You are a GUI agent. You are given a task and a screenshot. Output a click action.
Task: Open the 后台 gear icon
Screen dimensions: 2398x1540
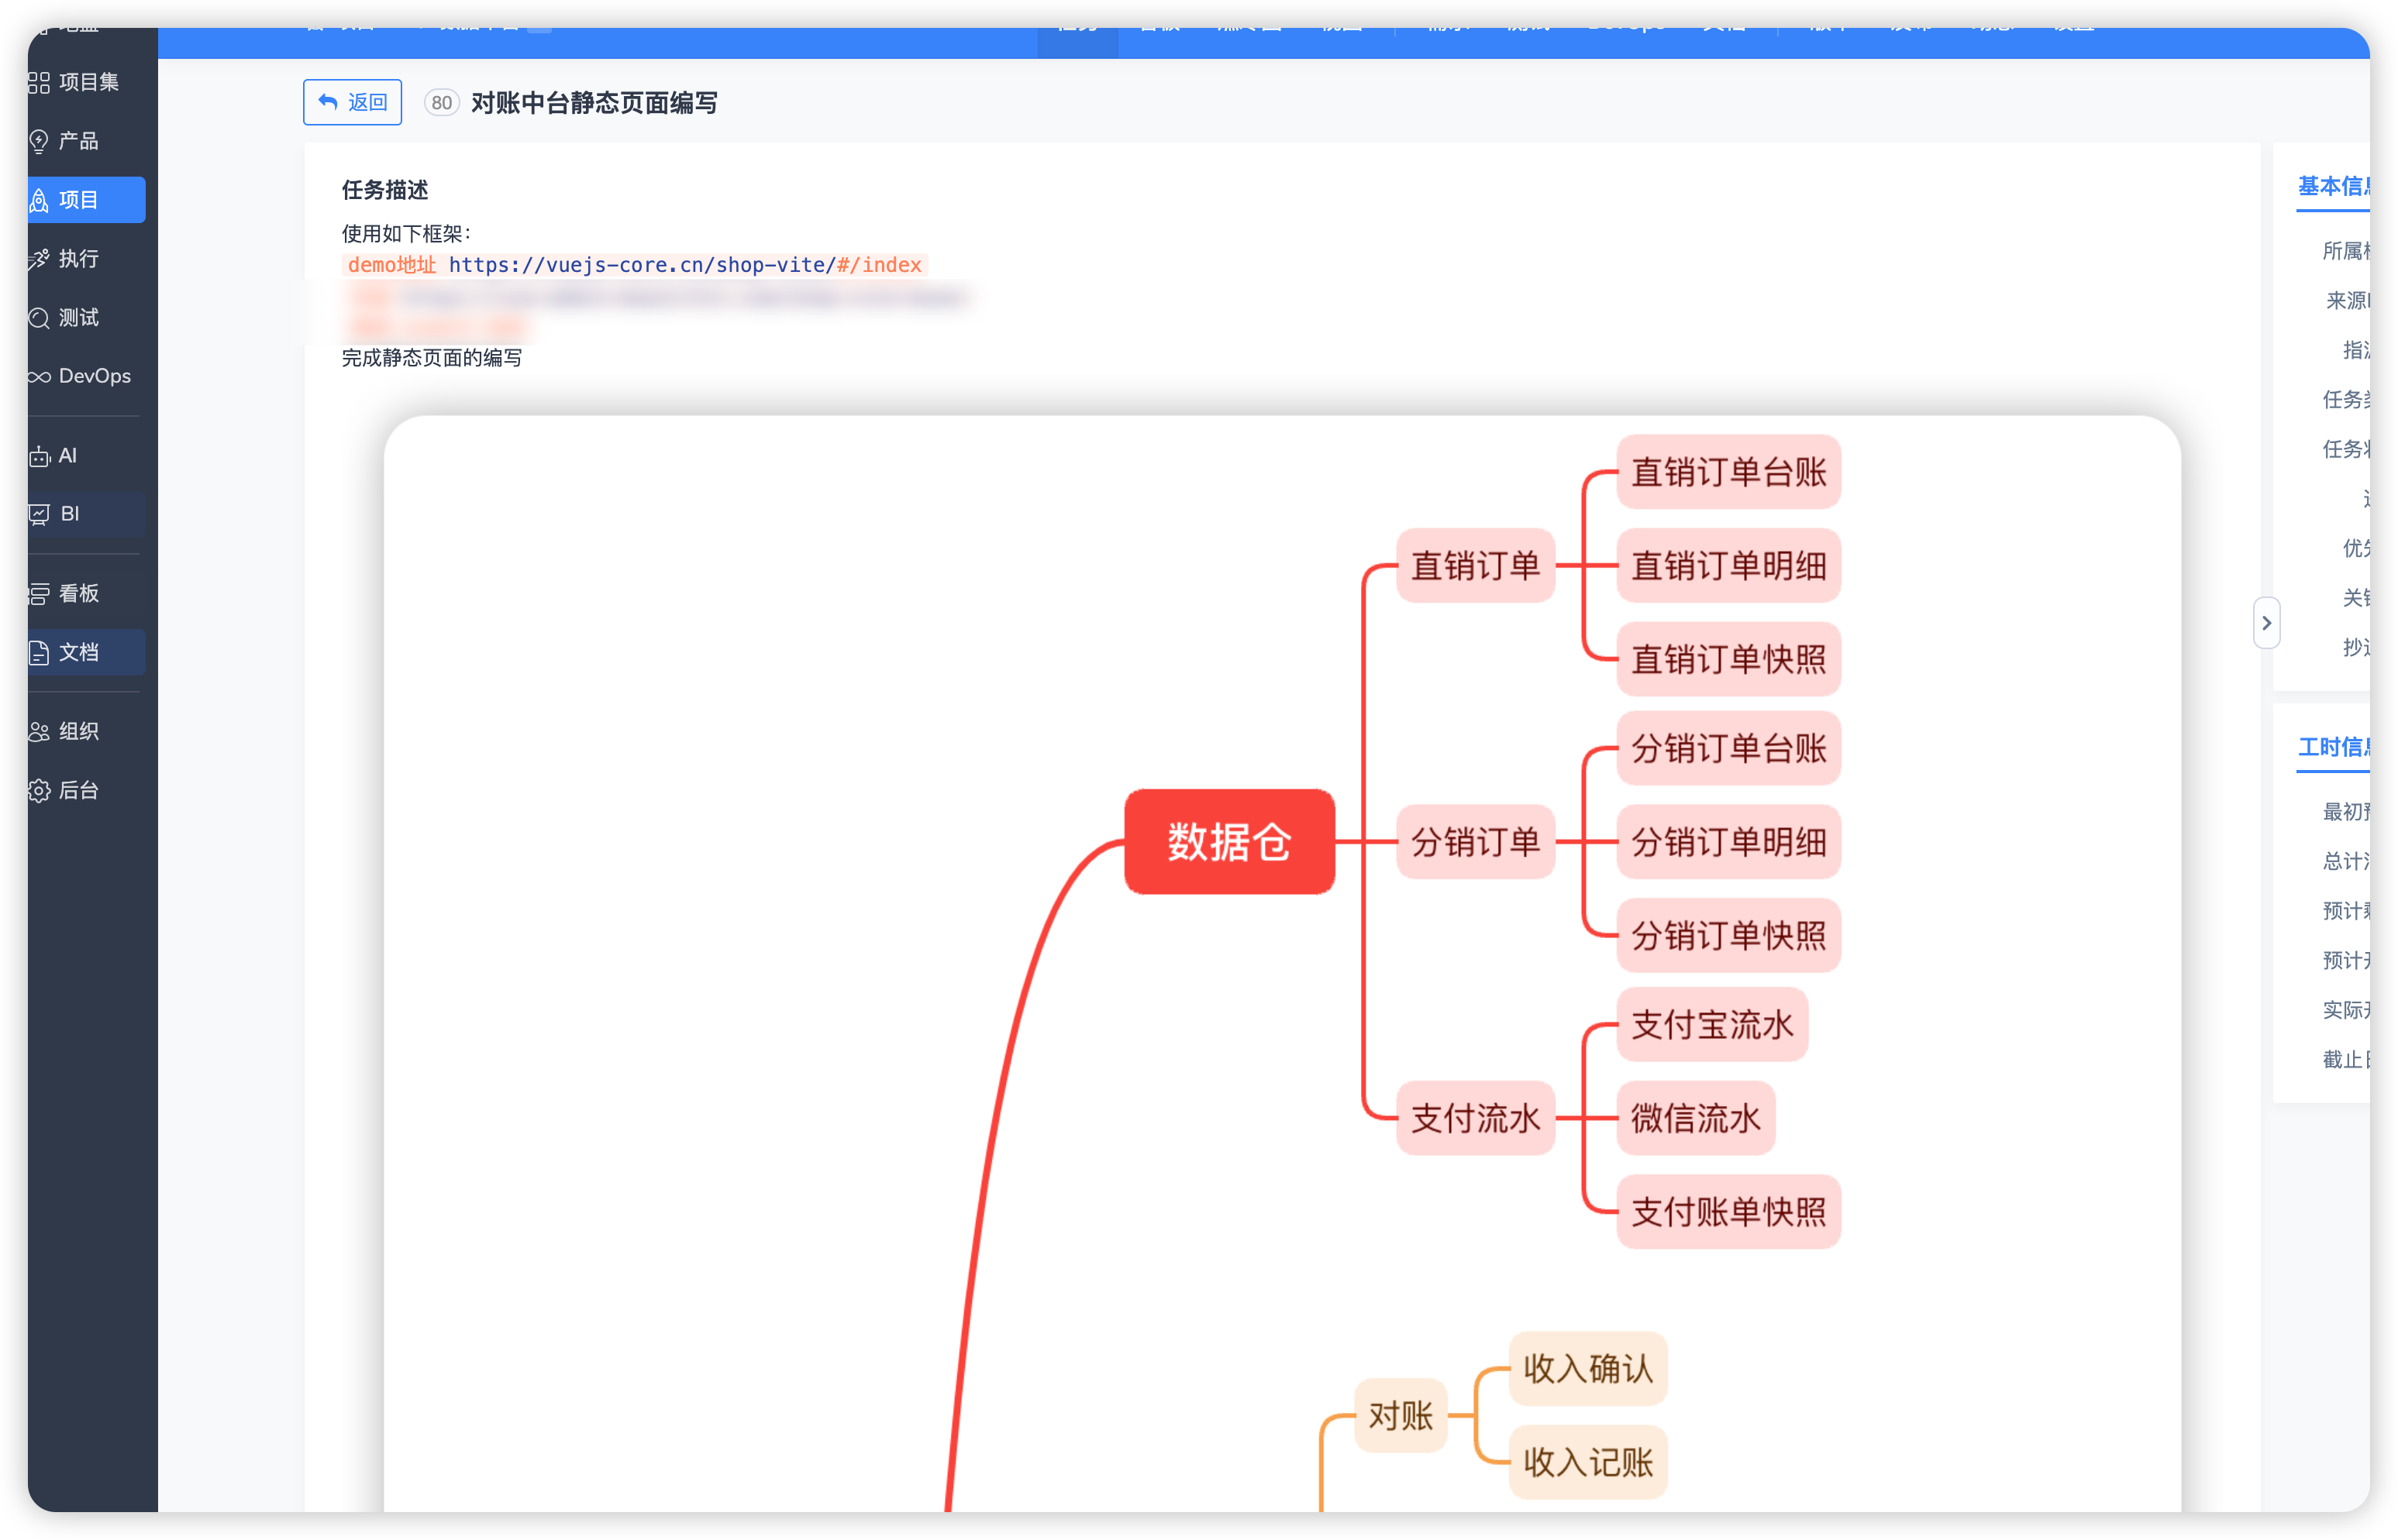pos(39,791)
